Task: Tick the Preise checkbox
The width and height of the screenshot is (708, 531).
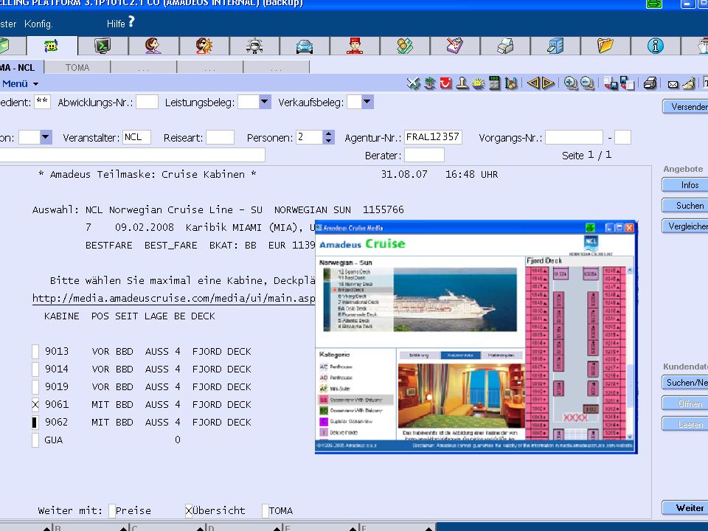Action: (x=112, y=510)
